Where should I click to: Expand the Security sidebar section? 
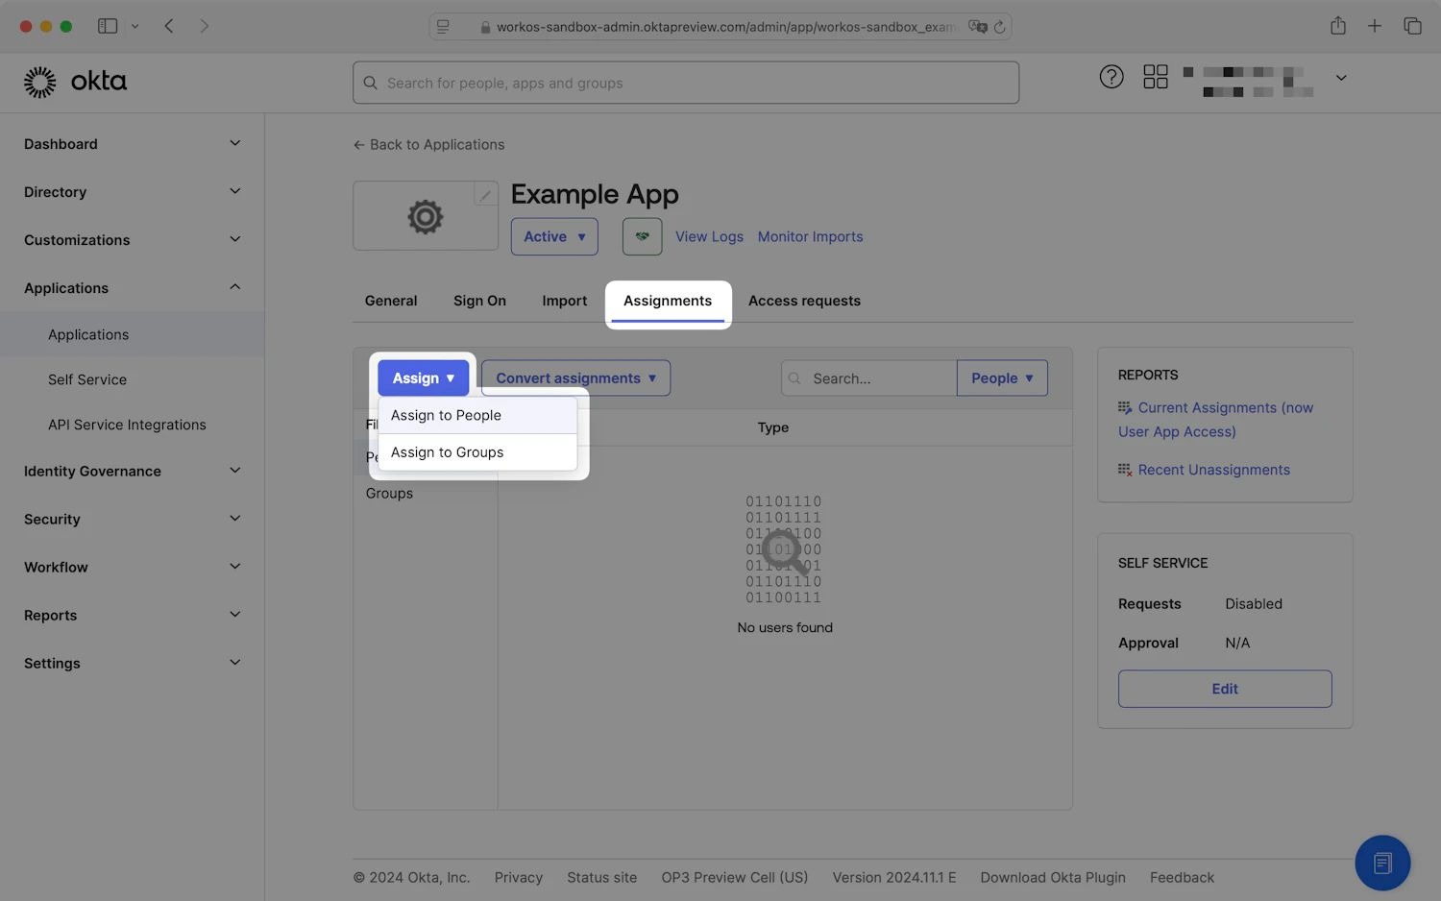tap(133, 519)
